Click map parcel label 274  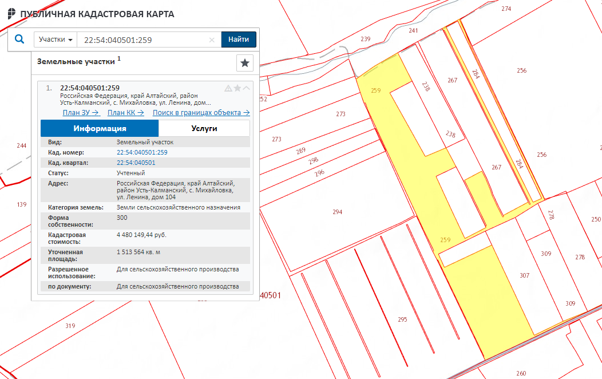(x=506, y=9)
